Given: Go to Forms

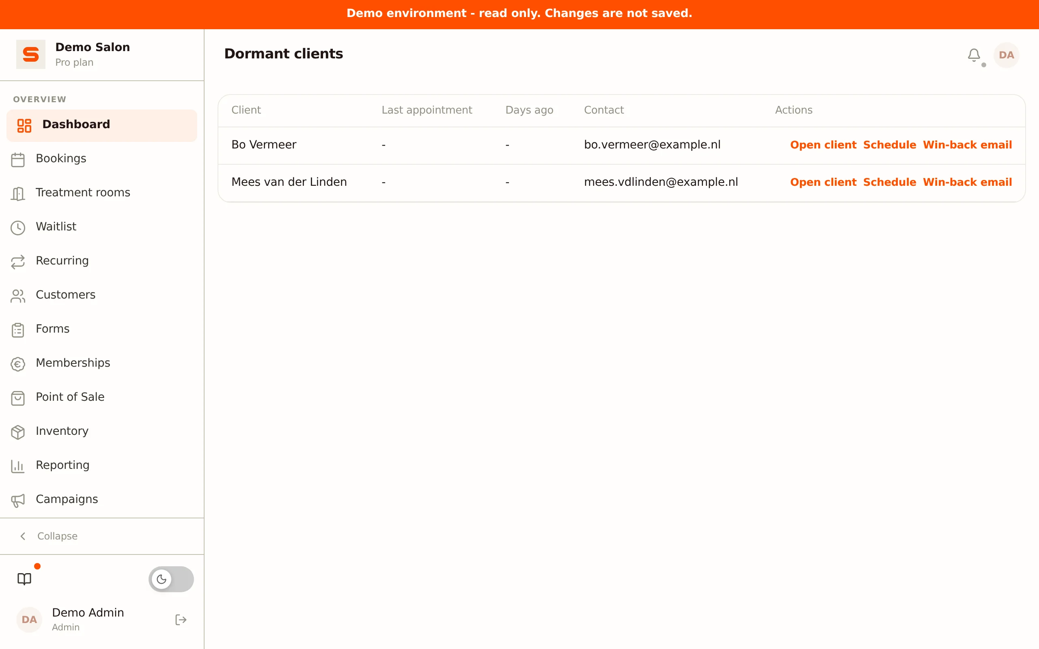Looking at the screenshot, I should (102, 330).
